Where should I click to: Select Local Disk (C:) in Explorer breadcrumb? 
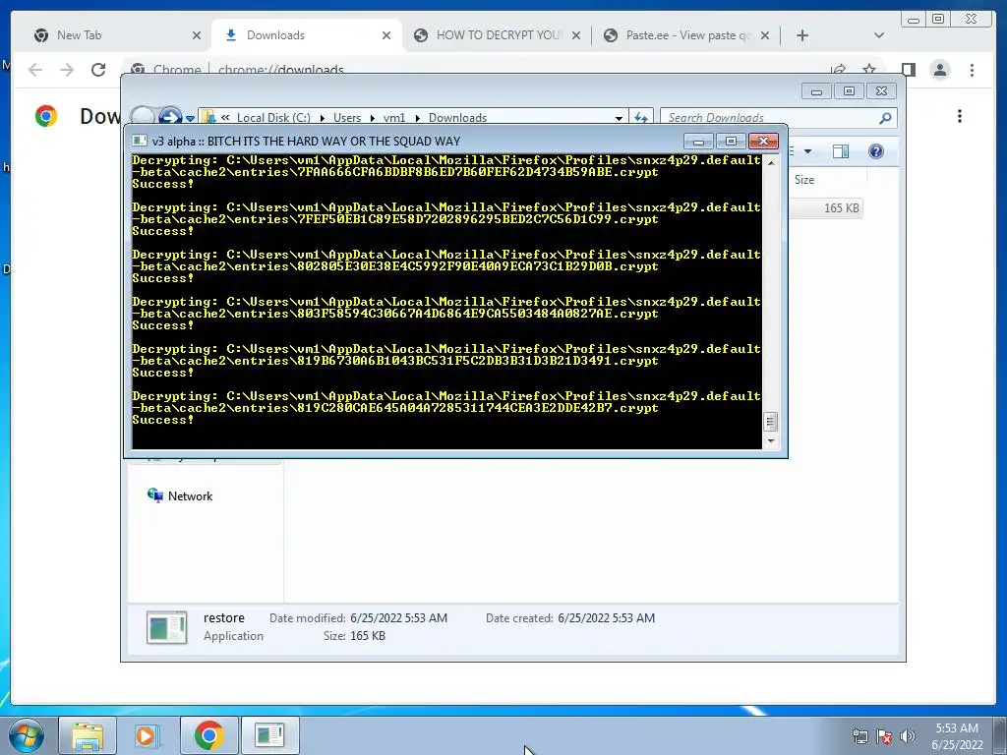[273, 118]
